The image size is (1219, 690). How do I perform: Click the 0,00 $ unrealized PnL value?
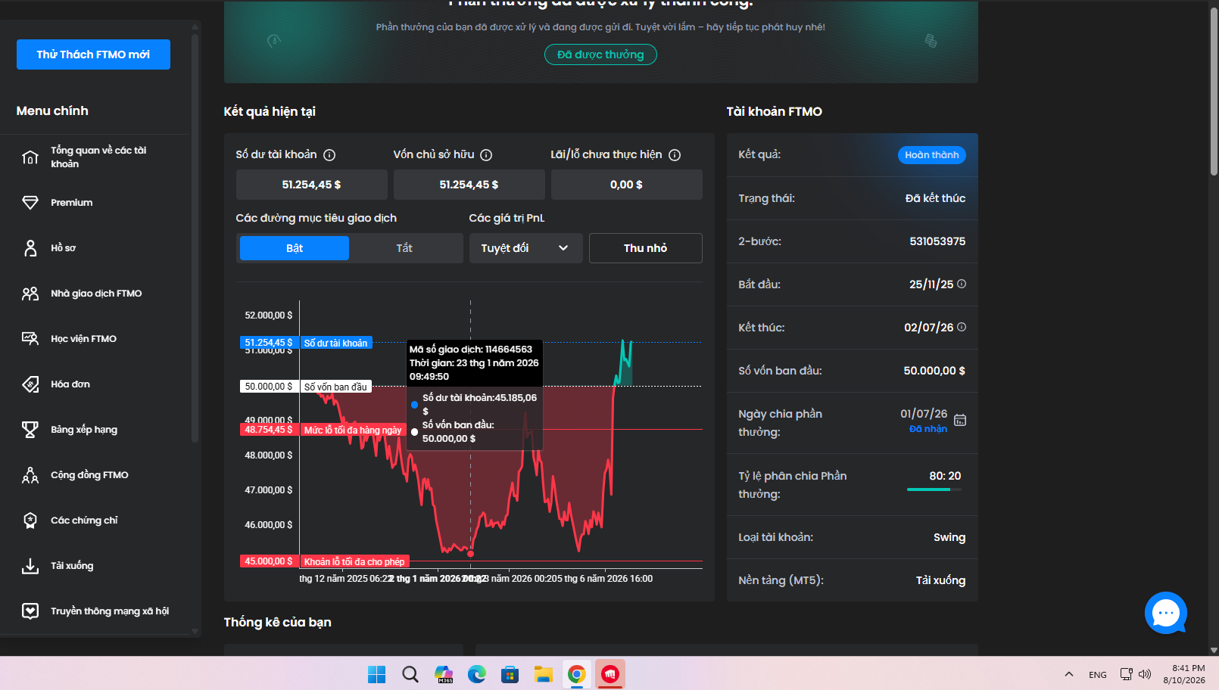[626, 185]
